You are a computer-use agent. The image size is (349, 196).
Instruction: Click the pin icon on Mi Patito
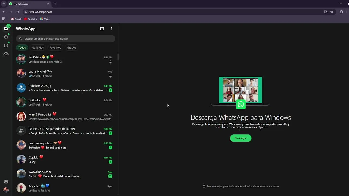[x=110, y=62]
